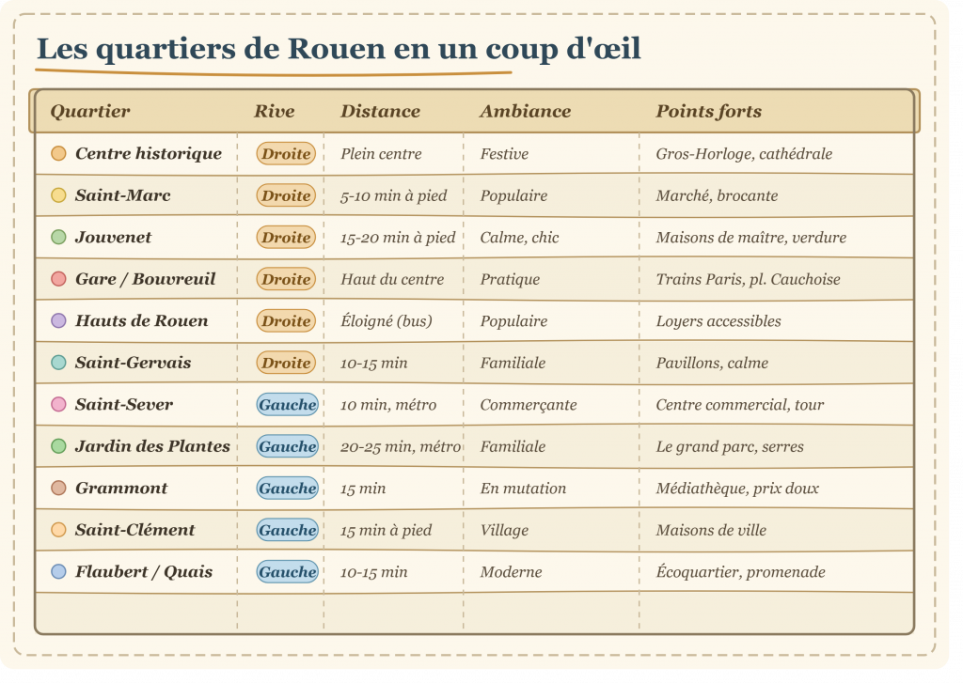
Task: Select the red dot next to Gare / Bouvreuil
Action: coord(58,279)
